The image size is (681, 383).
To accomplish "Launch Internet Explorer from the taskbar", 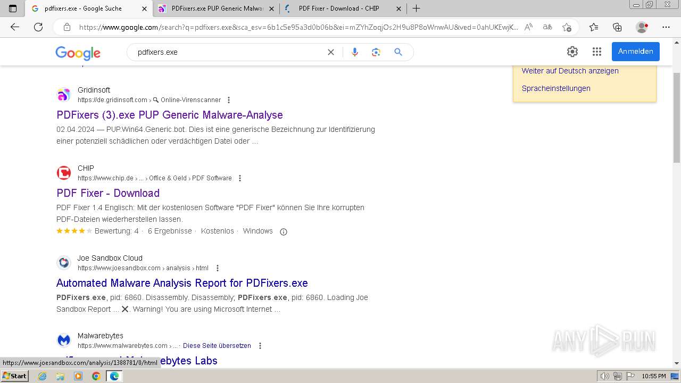I will (42, 376).
